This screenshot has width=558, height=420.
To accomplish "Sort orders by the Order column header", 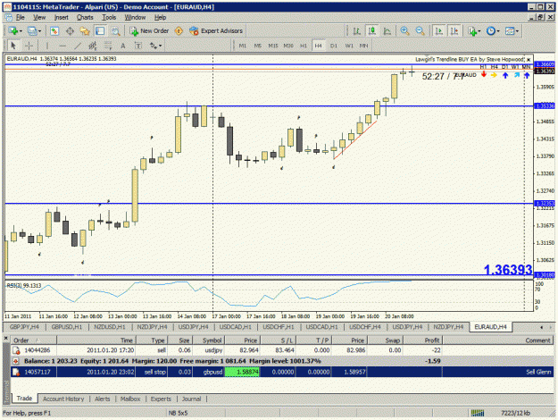I will (x=33, y=340).
